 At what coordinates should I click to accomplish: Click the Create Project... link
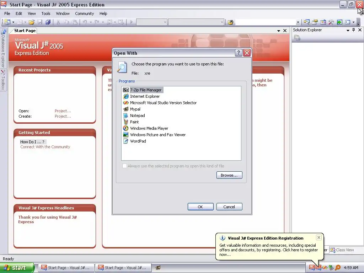point(63,116)
